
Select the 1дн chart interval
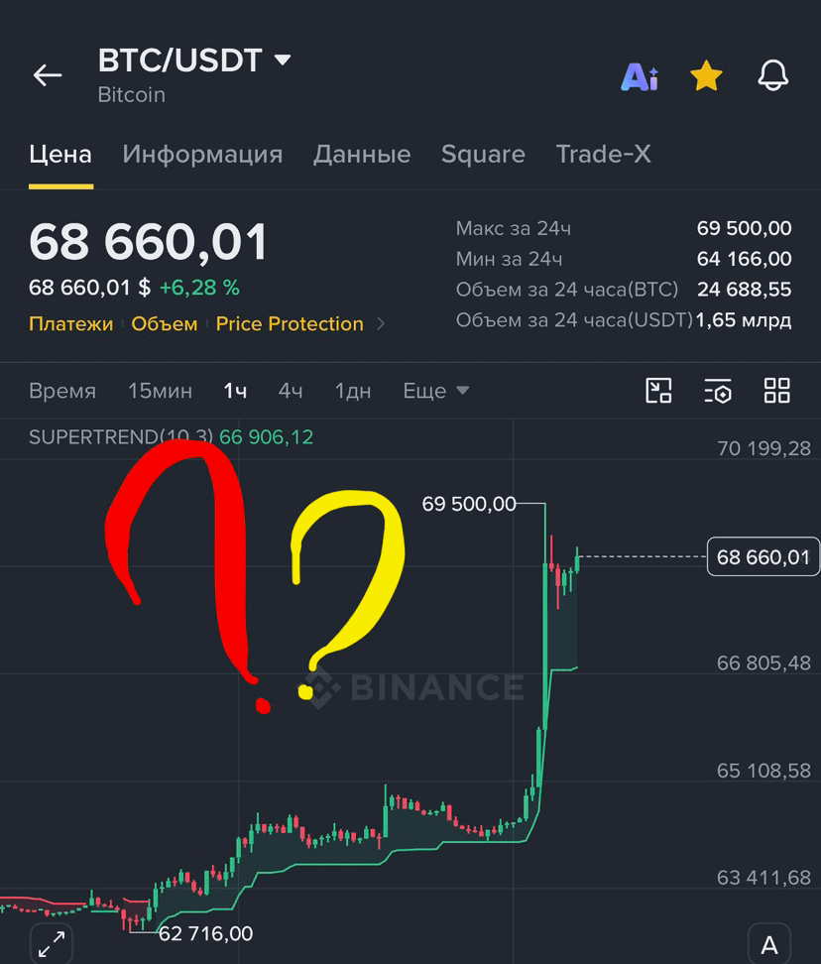coord(353,391)
